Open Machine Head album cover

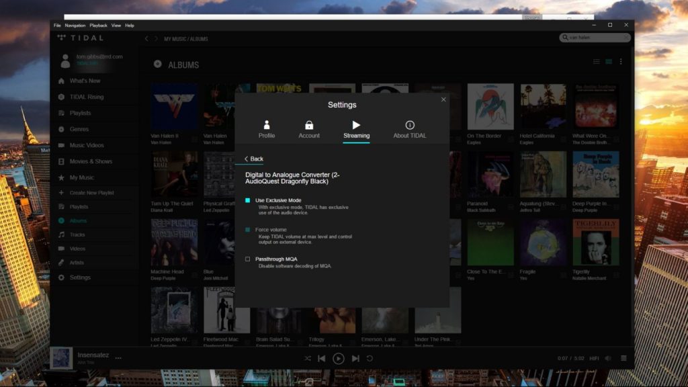pyautogui.click(x=174, y=242)
